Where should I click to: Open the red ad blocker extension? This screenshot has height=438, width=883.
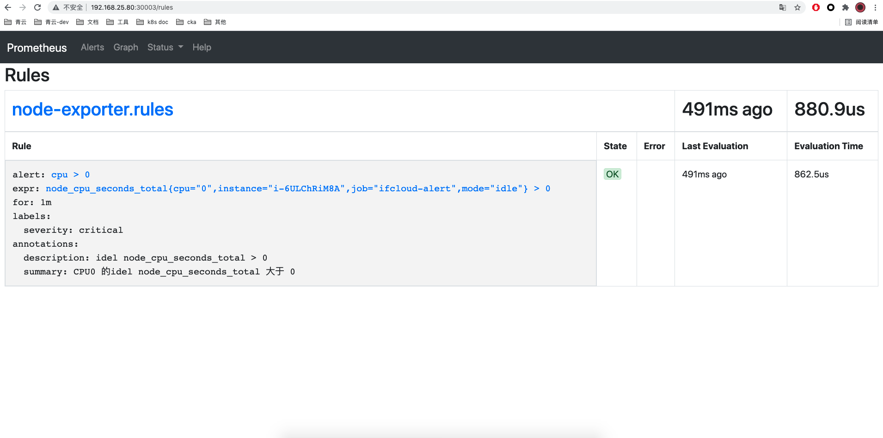pyautogui.click(x=816, y=7)
